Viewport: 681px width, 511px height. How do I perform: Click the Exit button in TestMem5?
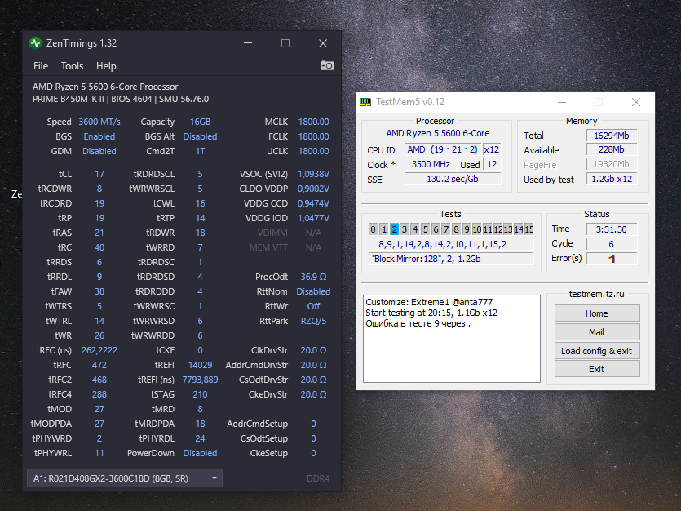[x=597, y=369]
